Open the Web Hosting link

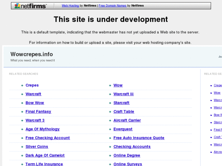70,5
